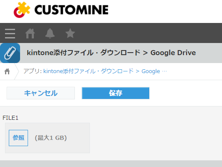Image resolution: width=222 pixels, height=167 pixels.
Task: Open the favorites star icon
Action: click(70, 33)
